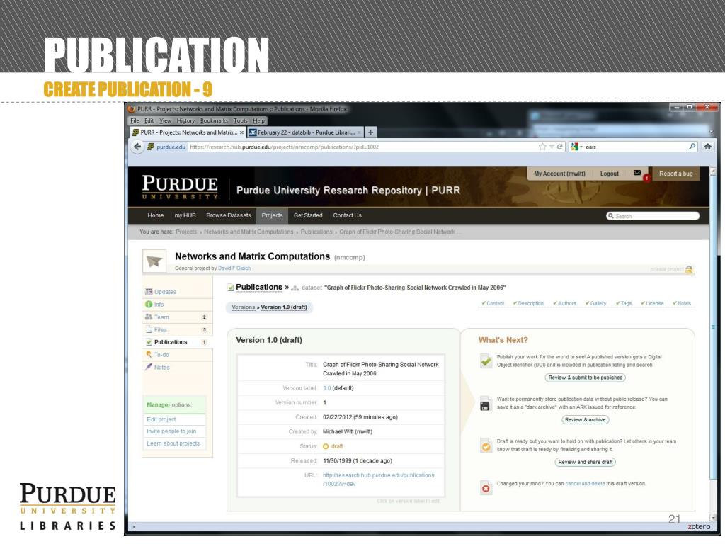Click the purdue.edu site identity button

coord(166,147)
